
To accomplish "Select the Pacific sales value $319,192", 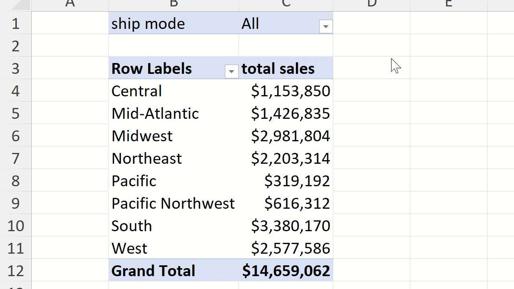I will [297, 181].
